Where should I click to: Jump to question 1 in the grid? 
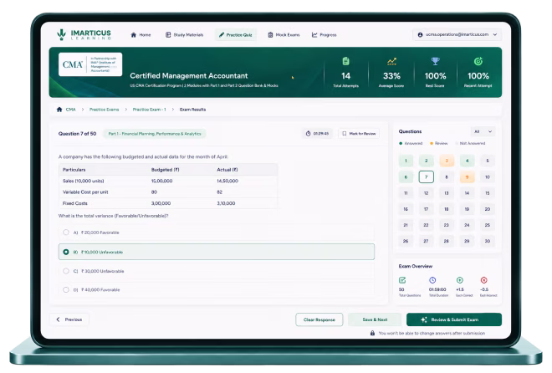coord(406,161)
